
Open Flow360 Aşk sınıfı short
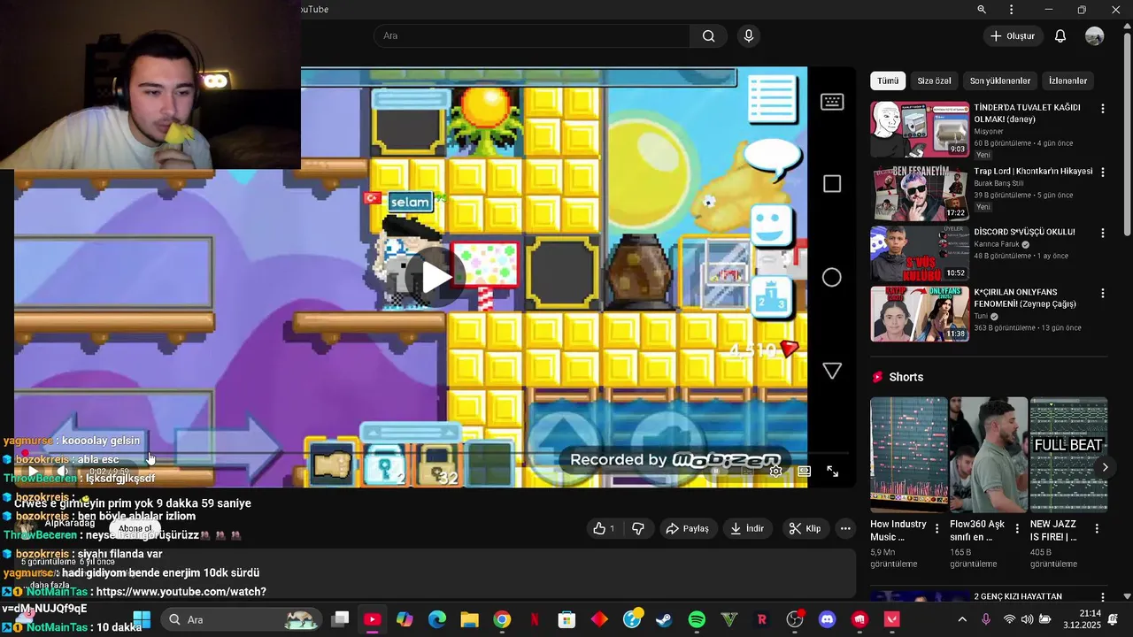[x=989, y=455]
